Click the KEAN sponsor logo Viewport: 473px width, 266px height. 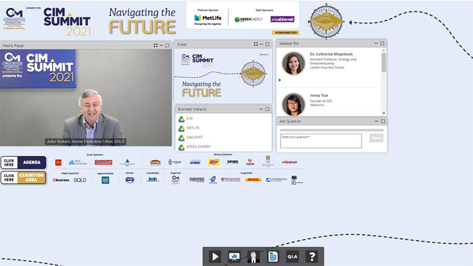click(x=214, y=162)
